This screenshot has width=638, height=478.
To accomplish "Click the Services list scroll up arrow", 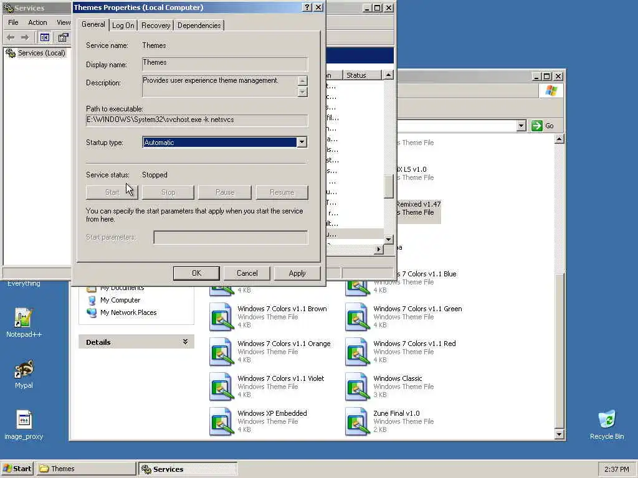I will pyautogui.click(x=389, y=75).
